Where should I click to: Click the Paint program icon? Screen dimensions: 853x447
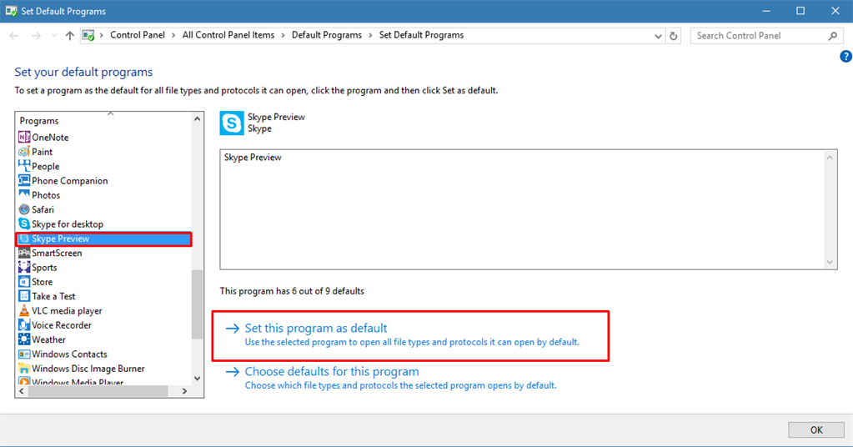(x=24, y=152)
